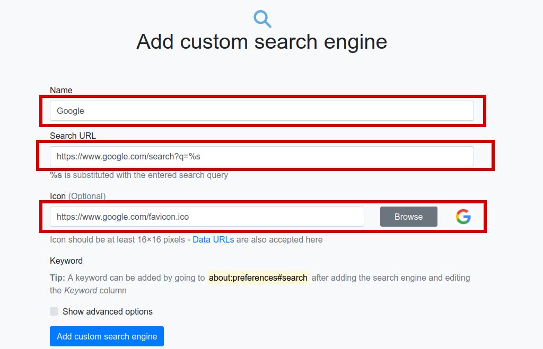The image size is (543, 349).
Task: Click the Search URL field label
Action: [73, 136]
